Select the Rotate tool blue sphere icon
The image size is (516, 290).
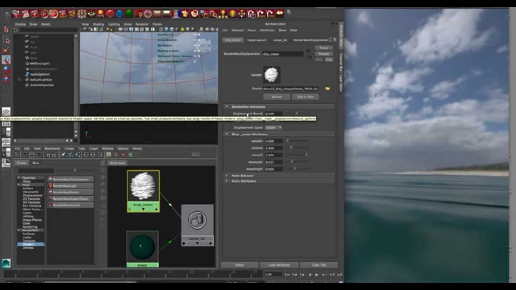6,69
